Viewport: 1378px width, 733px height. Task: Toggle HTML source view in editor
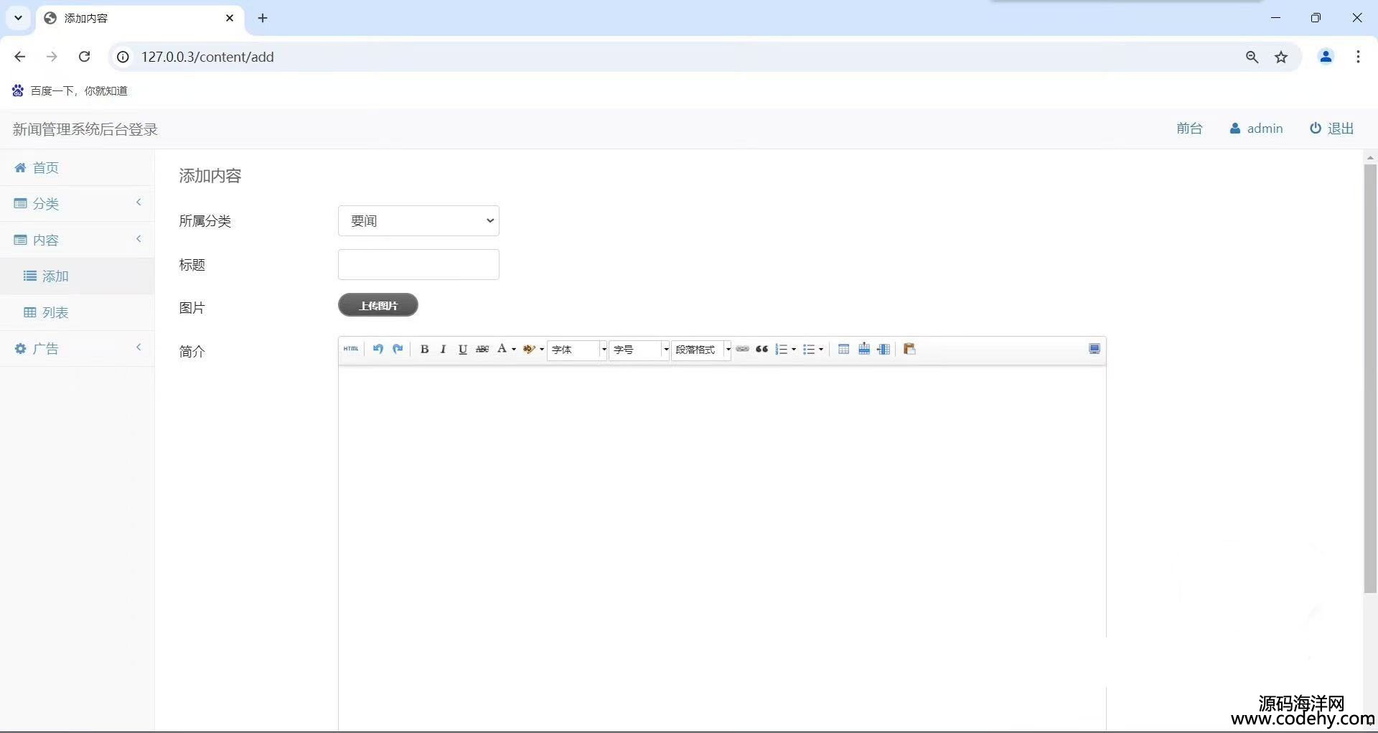[x=351, y=349]
